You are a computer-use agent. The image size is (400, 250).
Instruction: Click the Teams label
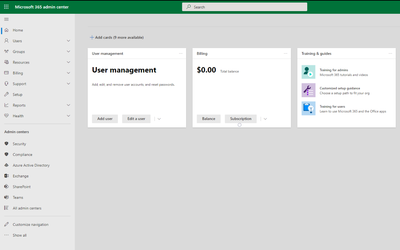click(x=18, y=197)
